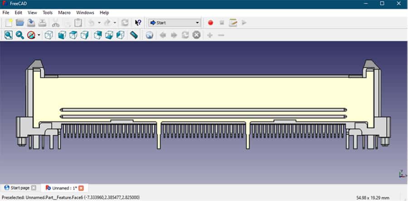This screenshot has width=408, height=201.
Task: Click the Fit All zoom icon
Action: tap(8, 35)
